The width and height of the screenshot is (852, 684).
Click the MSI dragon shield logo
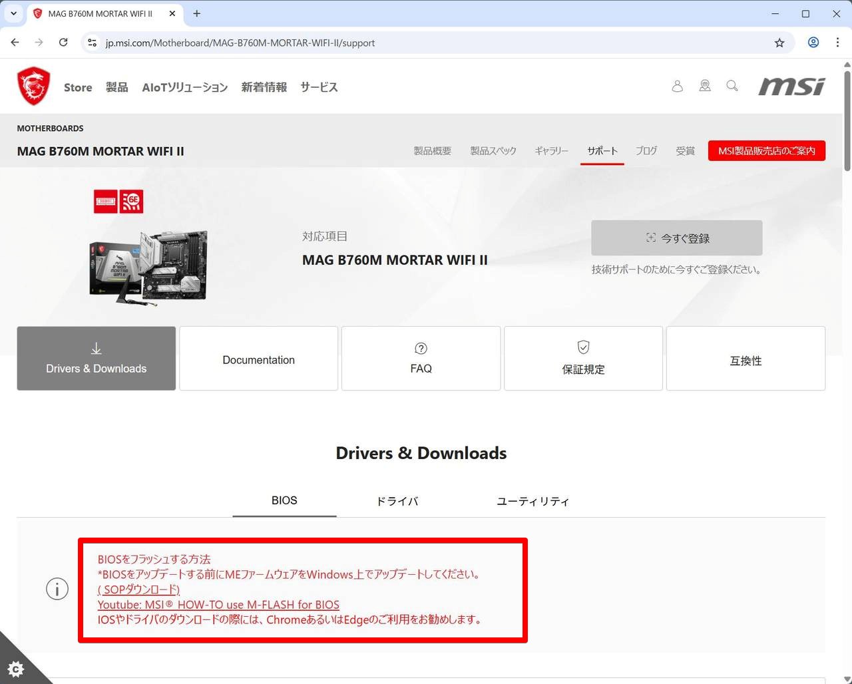33,86
